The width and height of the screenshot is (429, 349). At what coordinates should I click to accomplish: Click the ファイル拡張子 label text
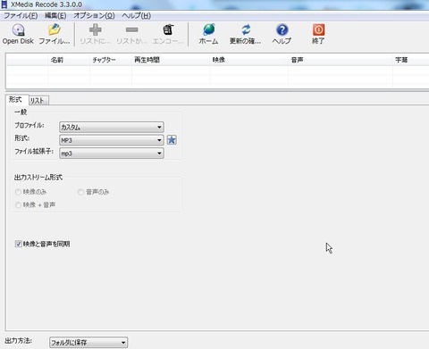(x=34, y=152)
